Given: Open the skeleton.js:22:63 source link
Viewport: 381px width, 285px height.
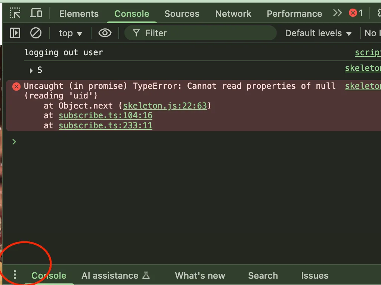Looking at the screenshot, I should (165, 106).
